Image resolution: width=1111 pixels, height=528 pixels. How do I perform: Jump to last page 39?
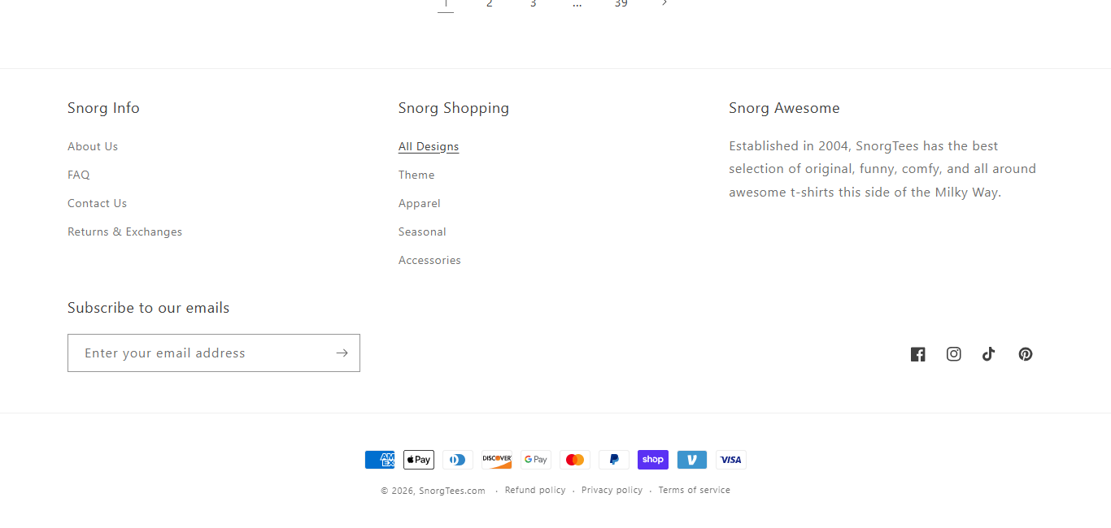[621, 4]
